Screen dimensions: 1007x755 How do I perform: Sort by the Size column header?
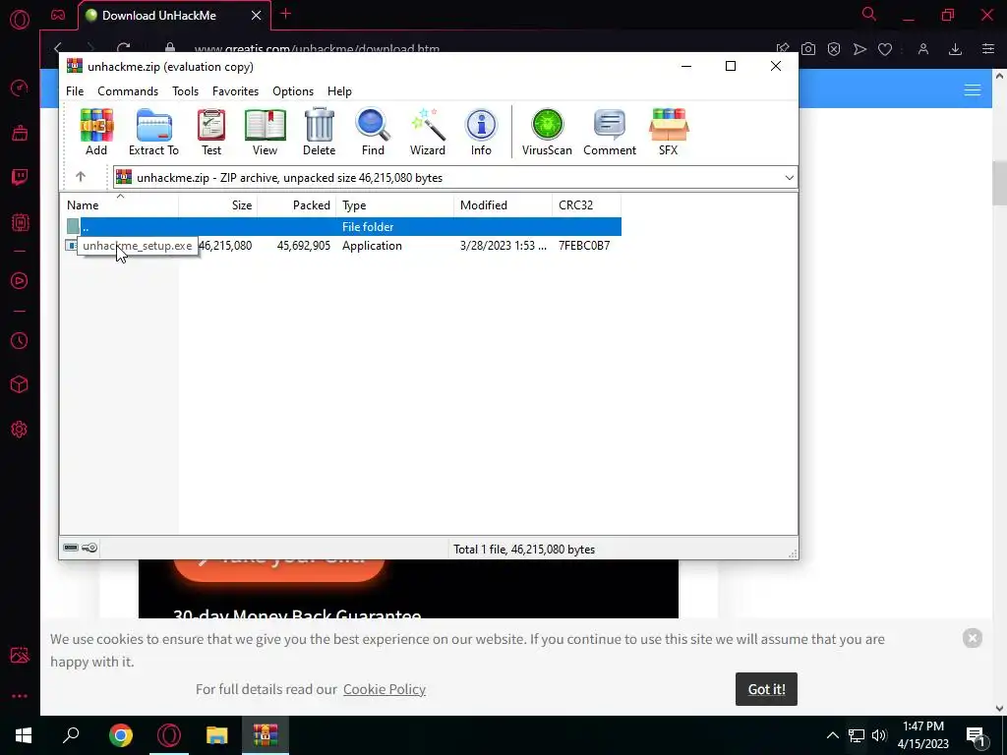218,205
